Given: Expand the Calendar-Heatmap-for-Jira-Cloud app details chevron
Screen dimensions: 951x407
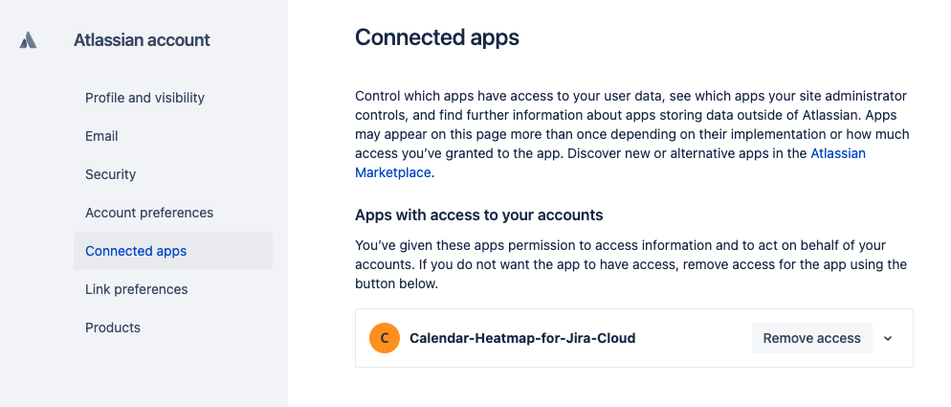Looking at the screenshot, I should 888,338.
